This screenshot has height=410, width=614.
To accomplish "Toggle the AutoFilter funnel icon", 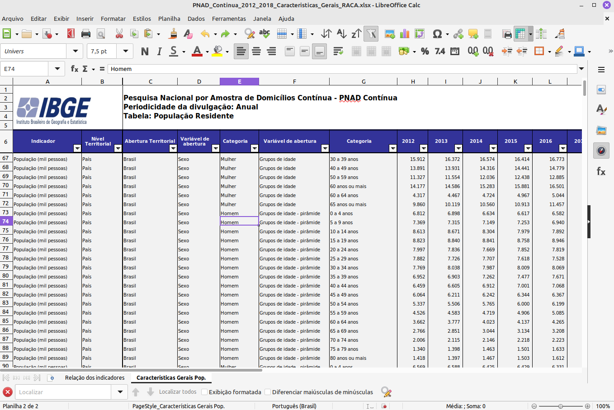I will coord(371,34).
